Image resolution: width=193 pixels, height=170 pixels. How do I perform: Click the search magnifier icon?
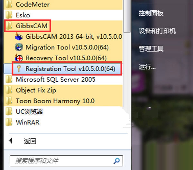116,161
